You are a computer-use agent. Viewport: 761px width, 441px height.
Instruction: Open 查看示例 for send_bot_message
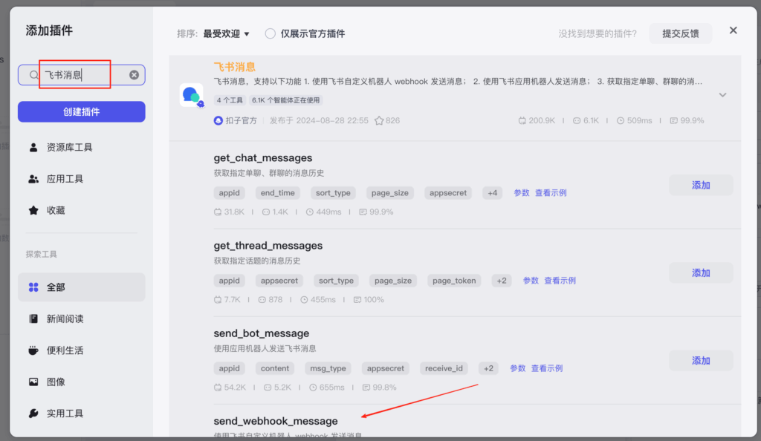pos(546,368)
